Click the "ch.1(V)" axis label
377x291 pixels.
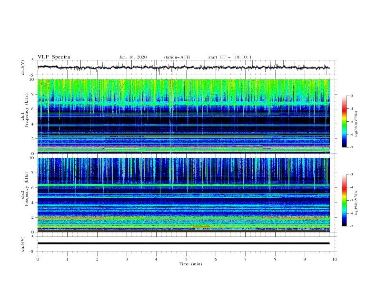22,68
